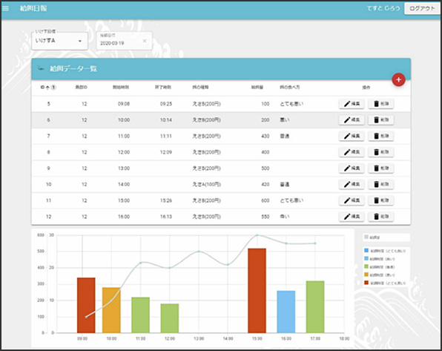The height and width of the screenshot is (351, 442).
Task: Sort the table by ID column arrow
Action: click(x=47, y=88)
